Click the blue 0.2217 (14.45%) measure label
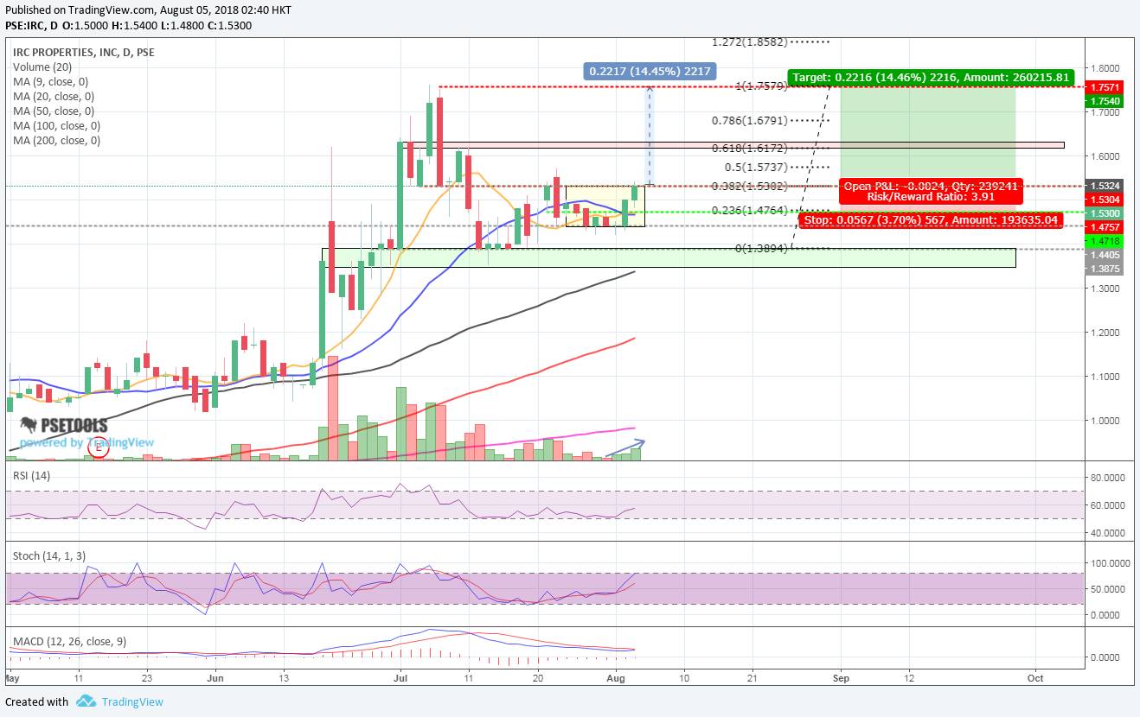 [649, 72]
